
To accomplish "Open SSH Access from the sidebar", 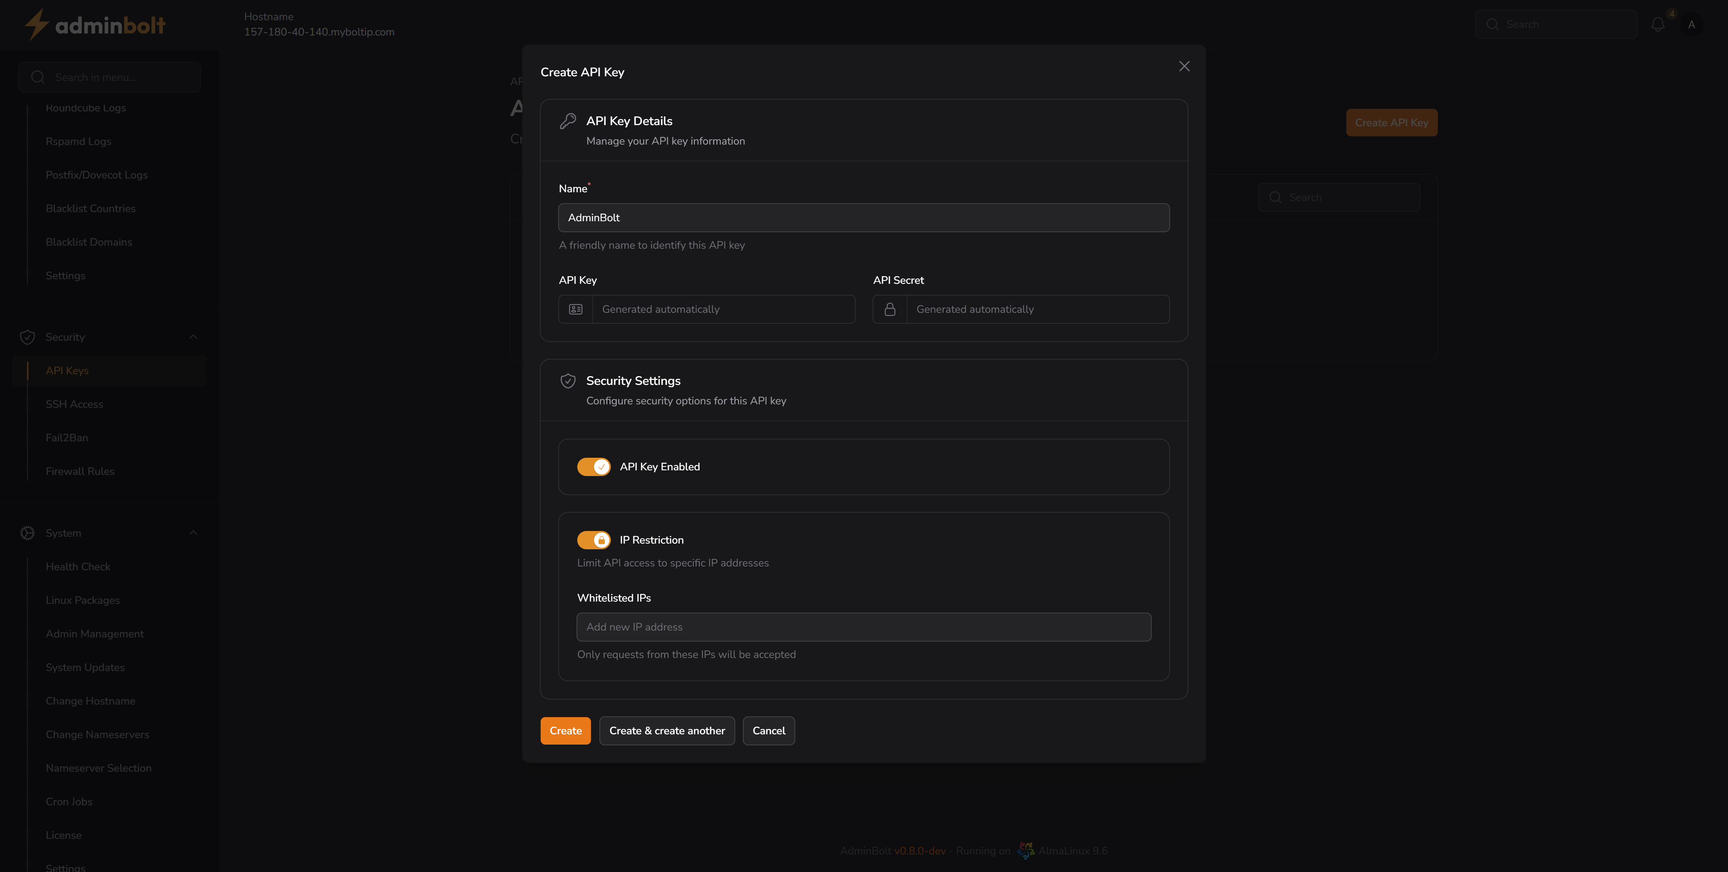I will tap(74, 404).
